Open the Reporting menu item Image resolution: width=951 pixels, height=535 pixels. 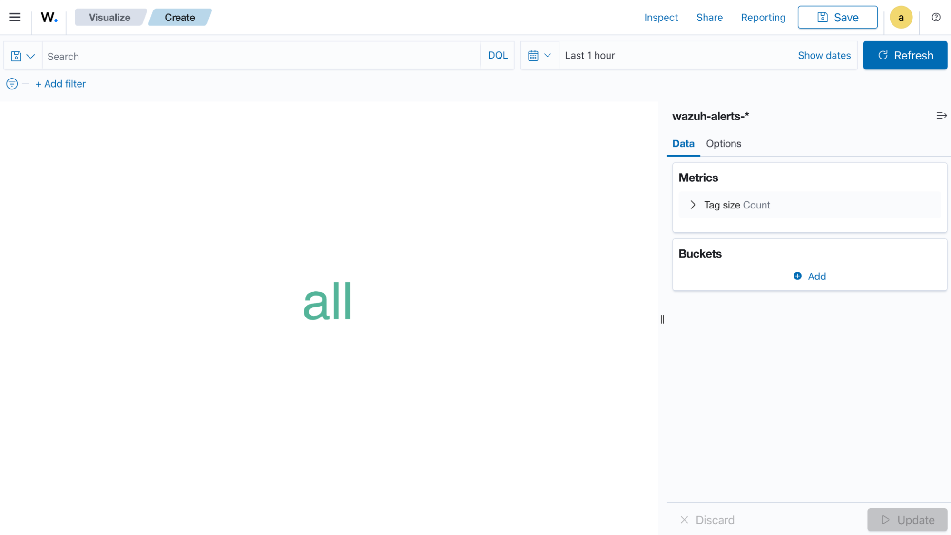pos(763,17)
